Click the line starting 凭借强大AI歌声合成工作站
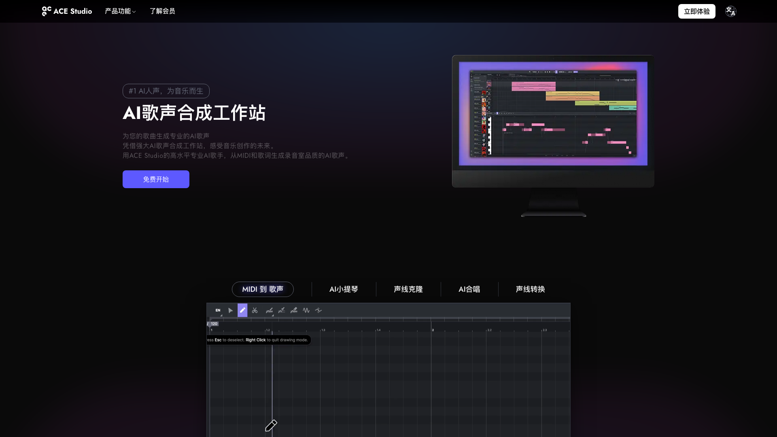 tap(200, 146)
